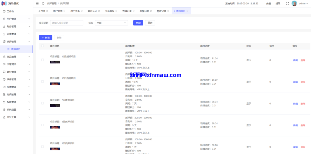
Task: Click the 海外量化 logo icon
Action: point(4,4)
